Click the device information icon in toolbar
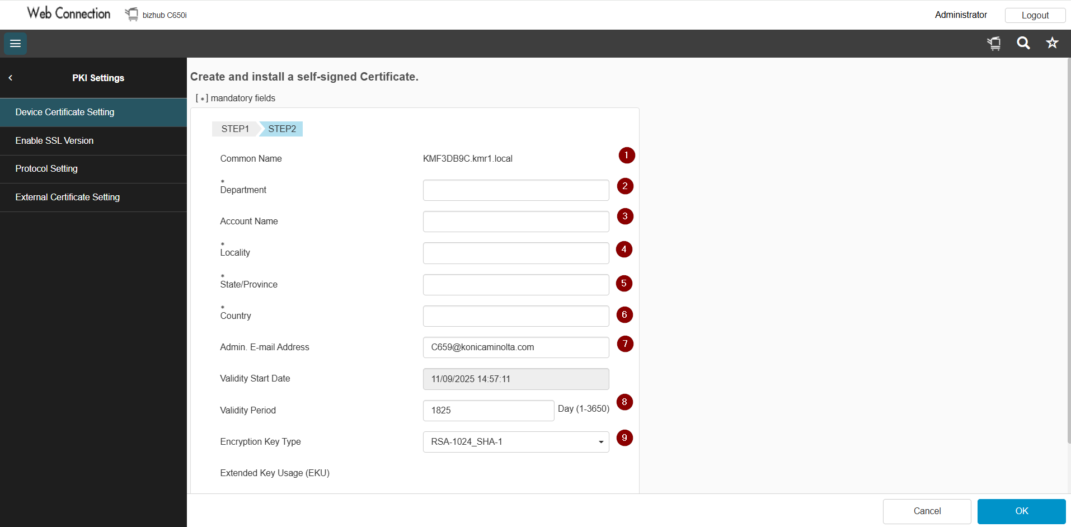1071x527 pixels. pyautogui.click(x=994, y=43)
